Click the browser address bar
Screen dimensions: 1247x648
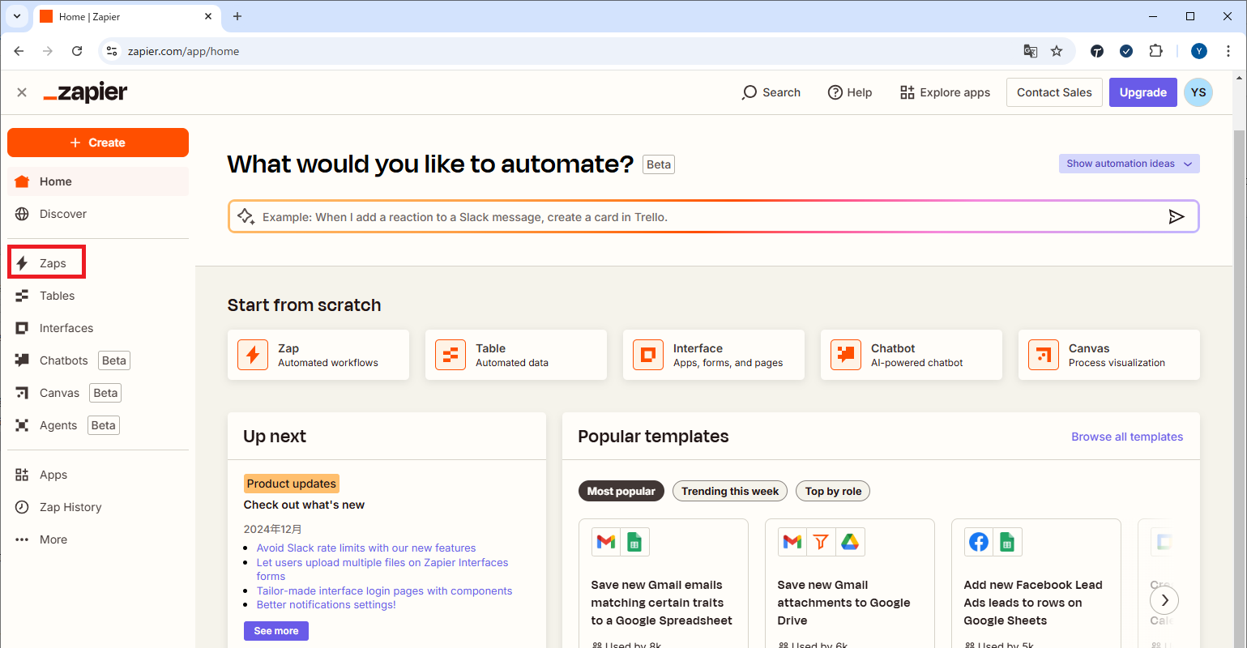pos(567,51)
